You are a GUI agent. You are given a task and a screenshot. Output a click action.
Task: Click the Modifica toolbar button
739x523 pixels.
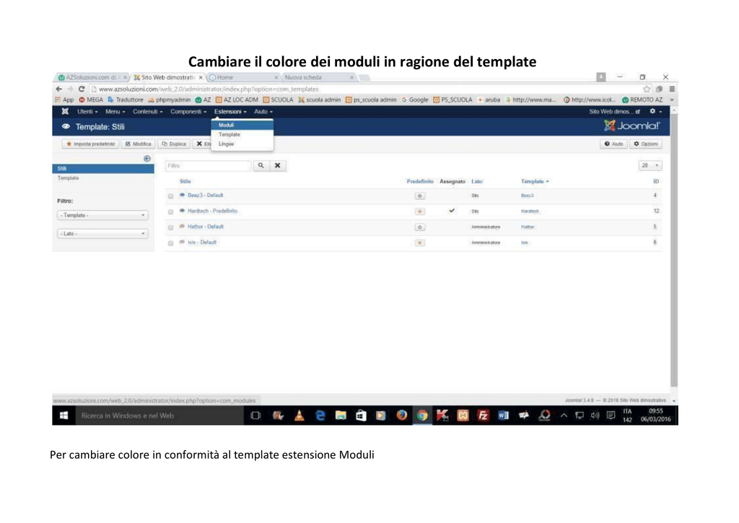click(x=138, y=144)
